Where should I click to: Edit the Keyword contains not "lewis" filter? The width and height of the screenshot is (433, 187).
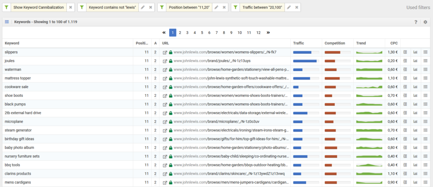pyautogui.click(x=143, y=8)
